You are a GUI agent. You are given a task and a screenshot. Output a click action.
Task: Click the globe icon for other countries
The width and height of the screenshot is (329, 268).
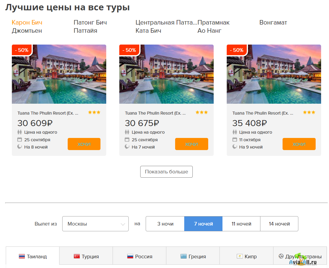(x=281, y=256)
